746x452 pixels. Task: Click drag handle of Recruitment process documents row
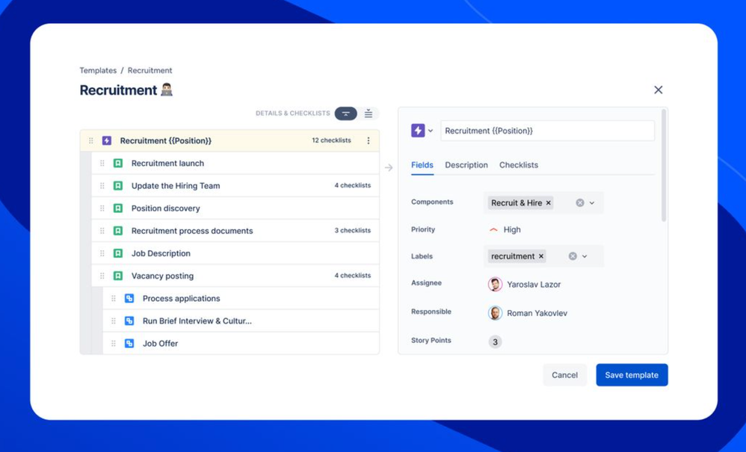tap(102, 231)
